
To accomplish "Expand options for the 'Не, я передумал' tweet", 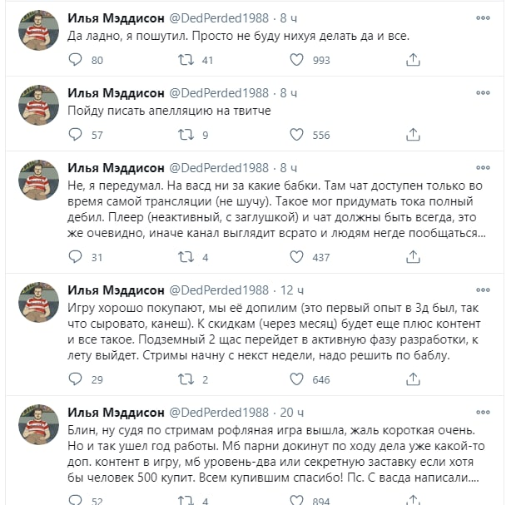I will tap(483, 167).
